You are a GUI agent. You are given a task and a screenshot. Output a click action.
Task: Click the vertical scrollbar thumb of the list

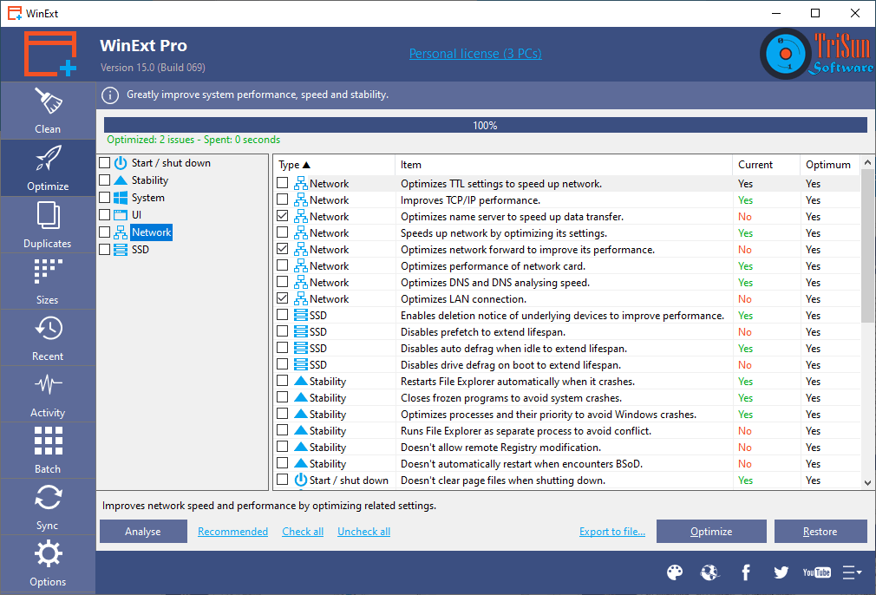coord(867,245)
